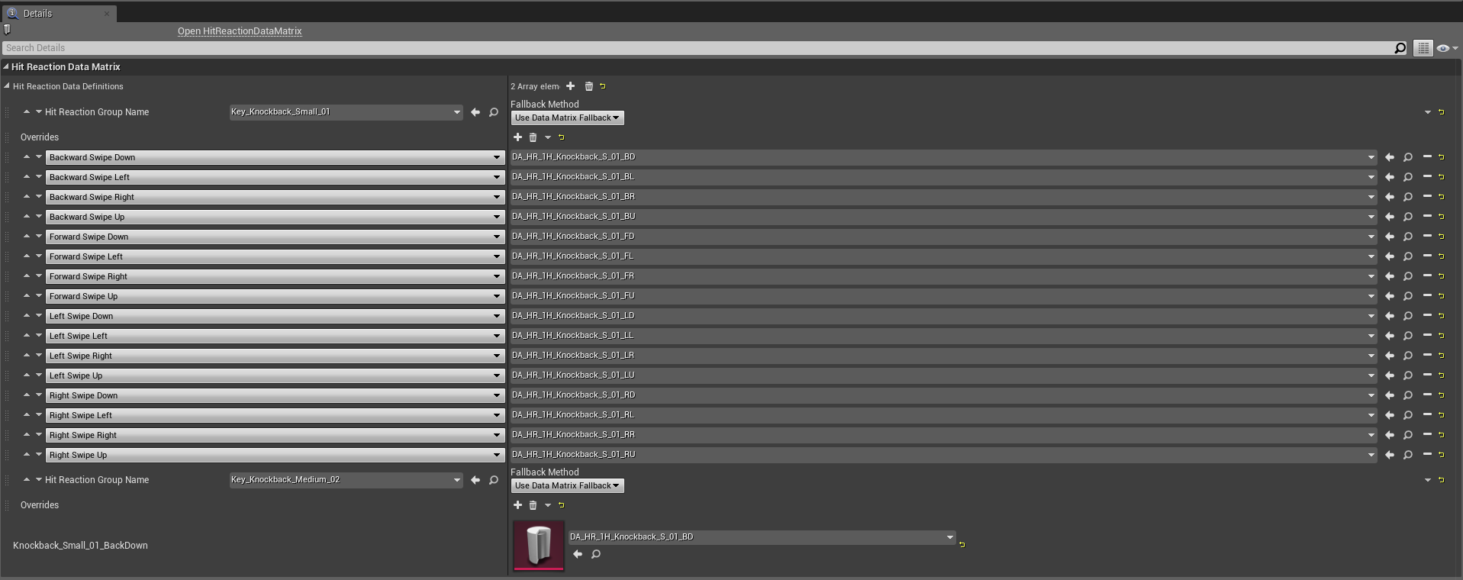Browse to DA_HR_1H_Knockback_S_01_FU in Content Browser

(1408, 296)
